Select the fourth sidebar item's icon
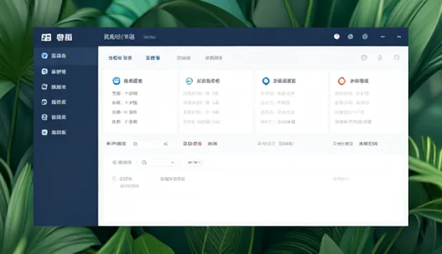This screenshot has height=254, width=442. coord(44,102)
